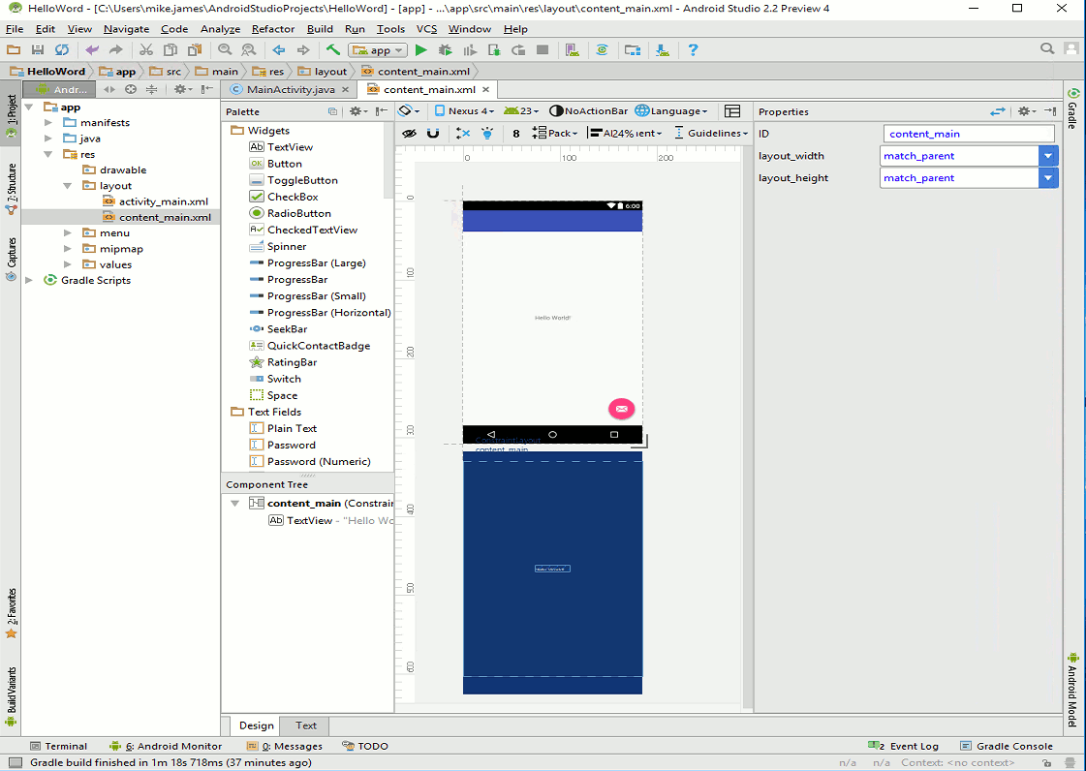Click NoActionBar theme button
Image resolution: width=1086 pixels, height=771 pixels.
589,110
